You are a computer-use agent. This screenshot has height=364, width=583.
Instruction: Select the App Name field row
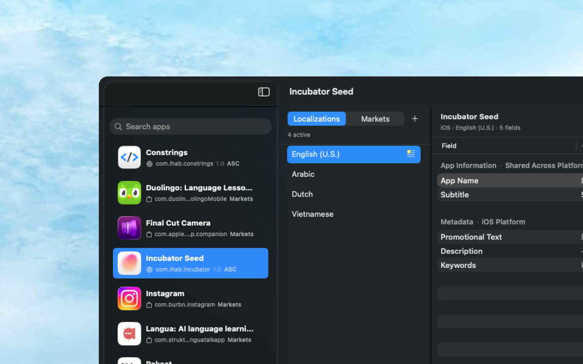coord(510,181)
